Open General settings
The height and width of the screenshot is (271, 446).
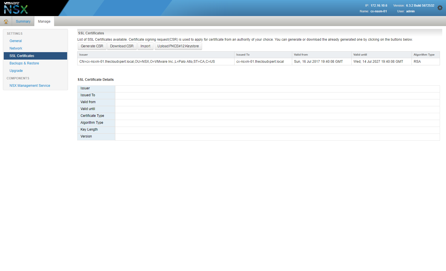(x=15, y=41)
